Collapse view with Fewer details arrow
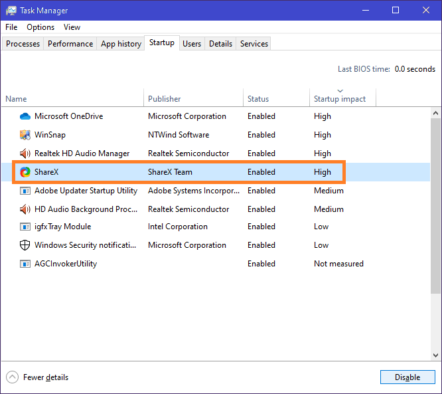 pos(12,377)
